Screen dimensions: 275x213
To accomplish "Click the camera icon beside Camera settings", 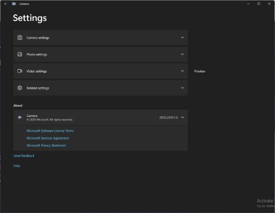I will pos(20,37).
